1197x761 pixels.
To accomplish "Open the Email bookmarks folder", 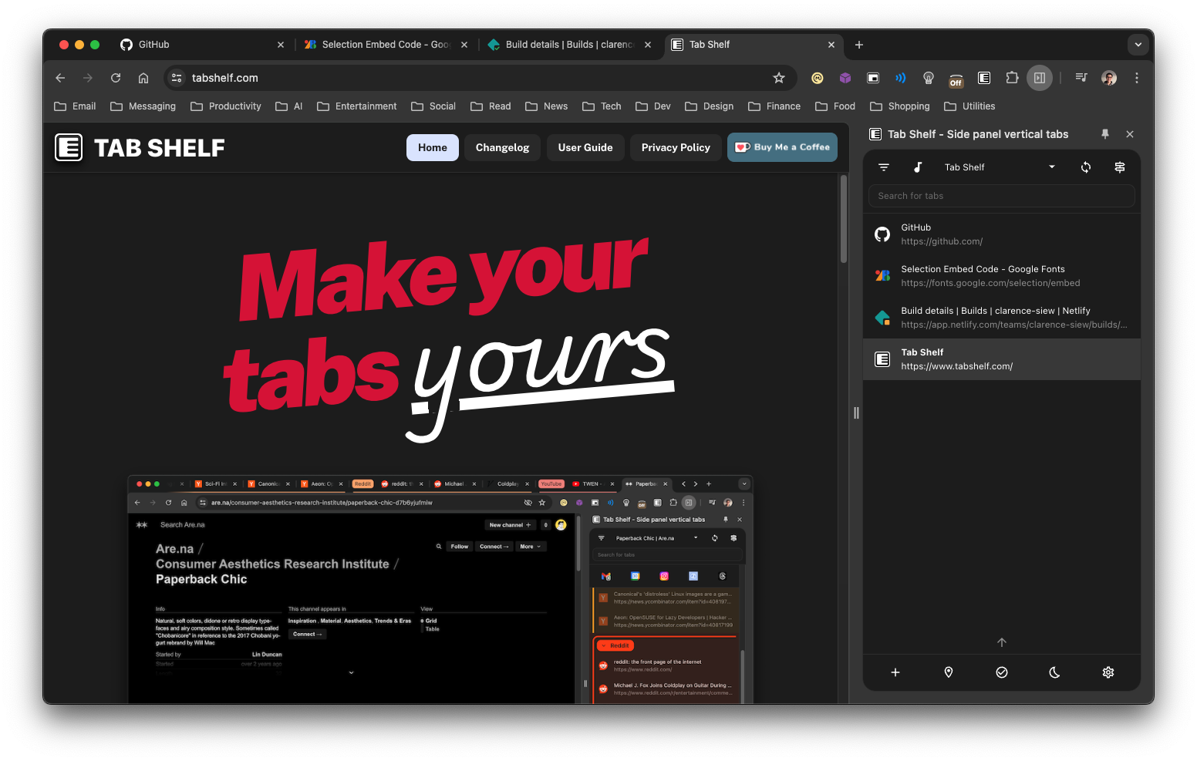I will tap(75, 106).
